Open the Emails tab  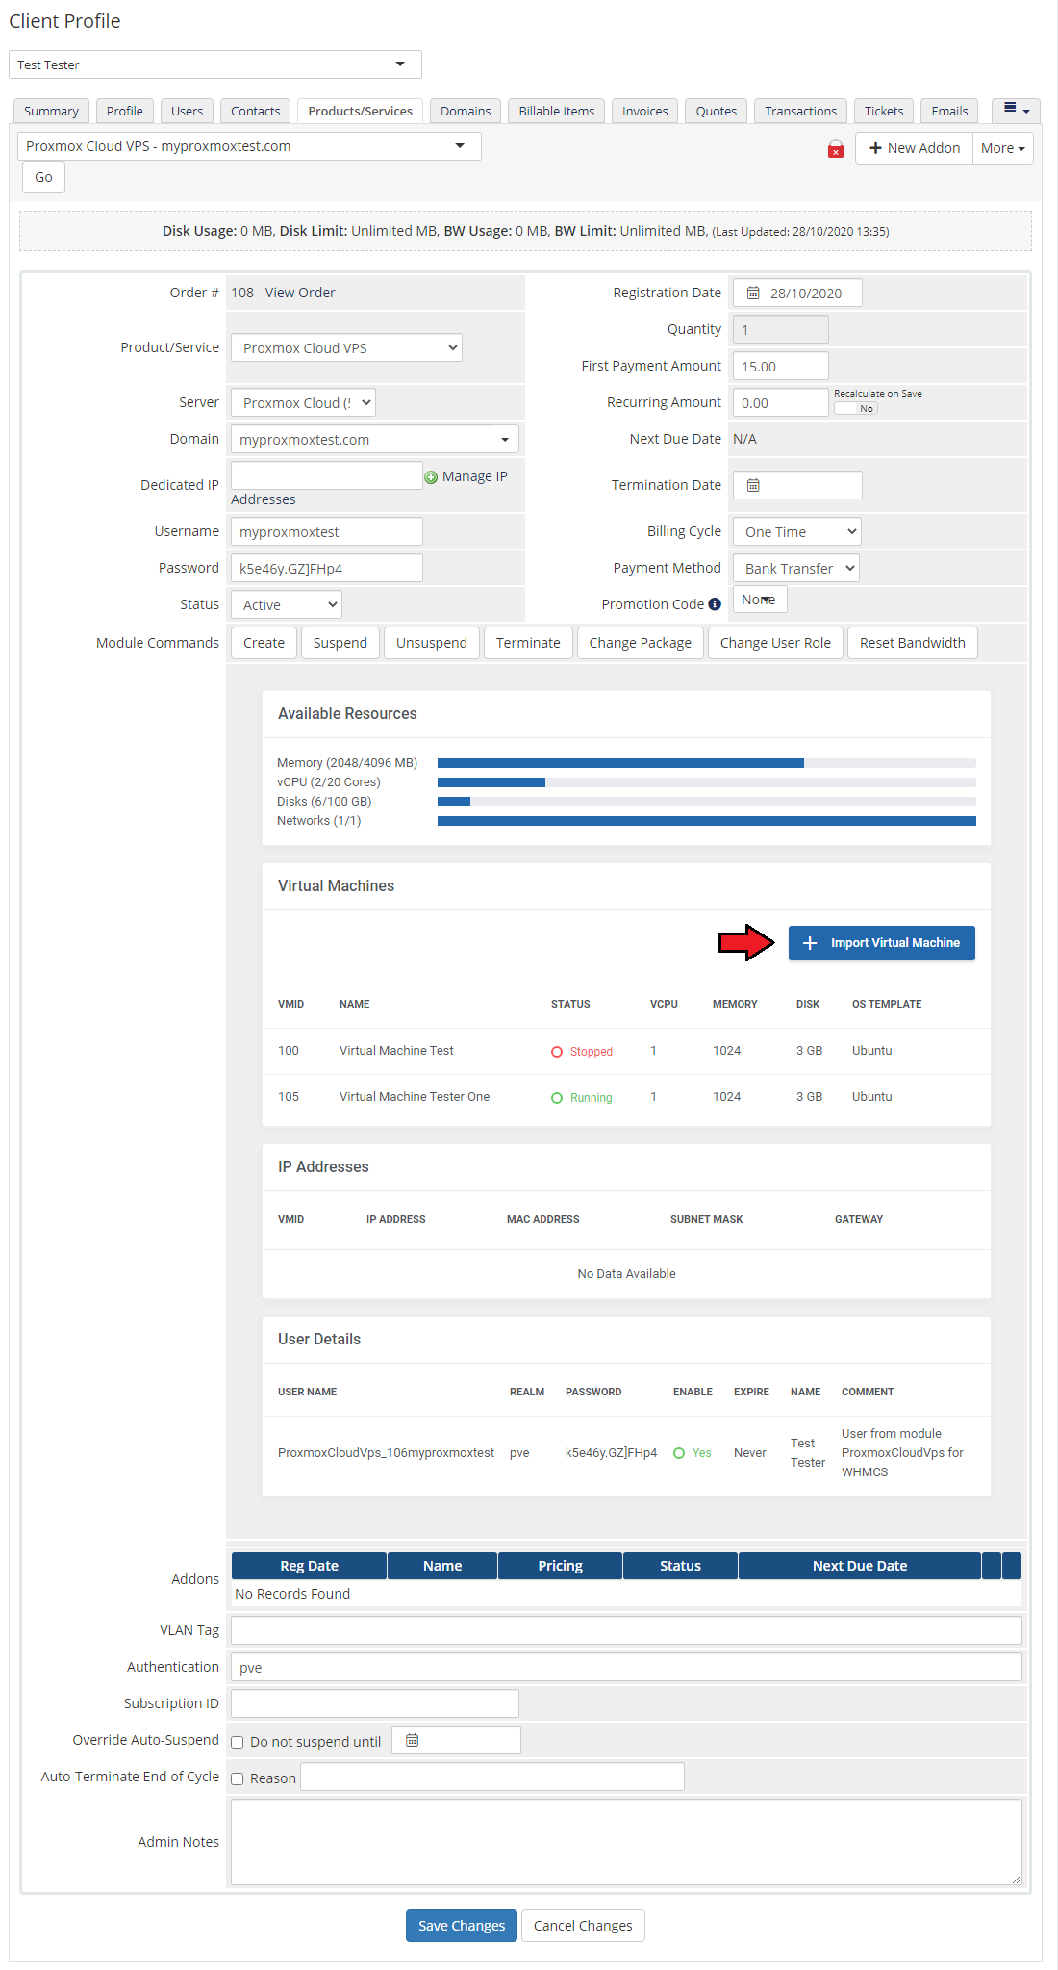[x=949, y=111]
